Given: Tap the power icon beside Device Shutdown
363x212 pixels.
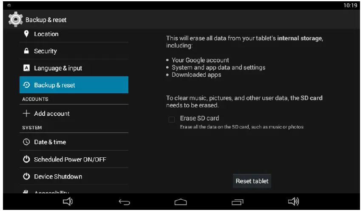Looking at the screenshot, I should click(x=26, y=176).
